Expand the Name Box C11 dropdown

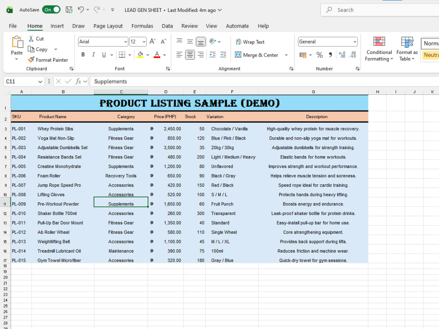pyautogui.click(x=40, y=82)
